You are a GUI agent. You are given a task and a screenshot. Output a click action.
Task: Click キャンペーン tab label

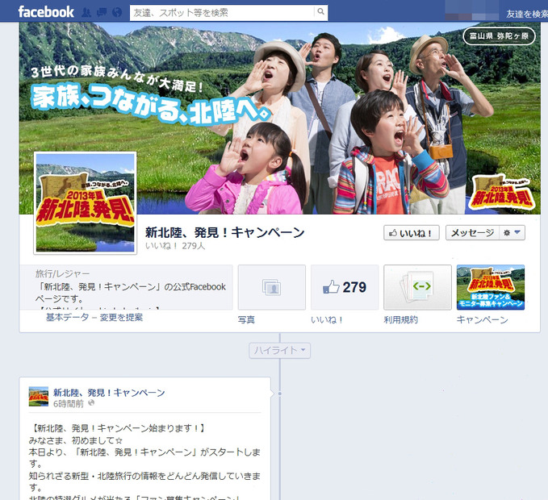(x=483, y=320)
